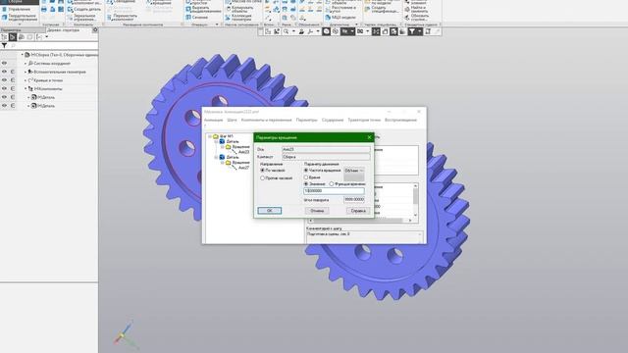Open Компоненты и переменные menu
The image size is (628, 353).
coord(266,120)
